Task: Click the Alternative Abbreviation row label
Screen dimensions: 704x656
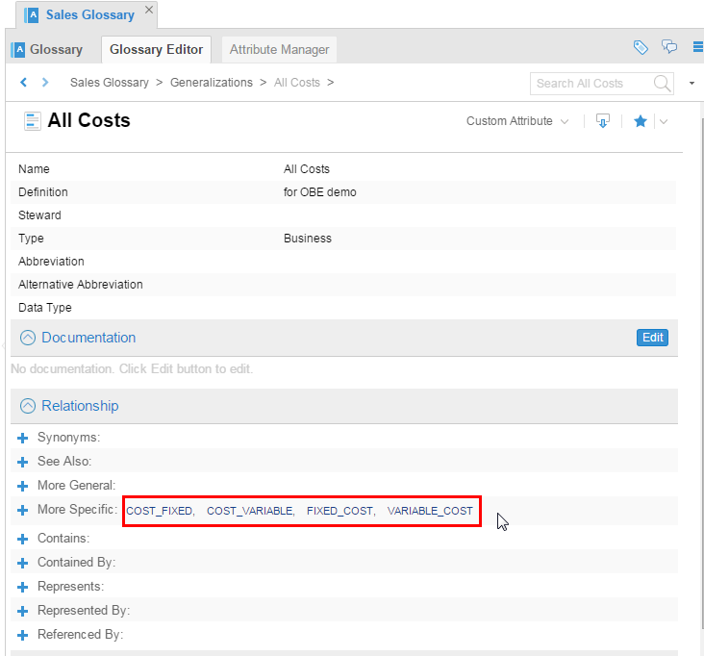Action: point(81,285)
